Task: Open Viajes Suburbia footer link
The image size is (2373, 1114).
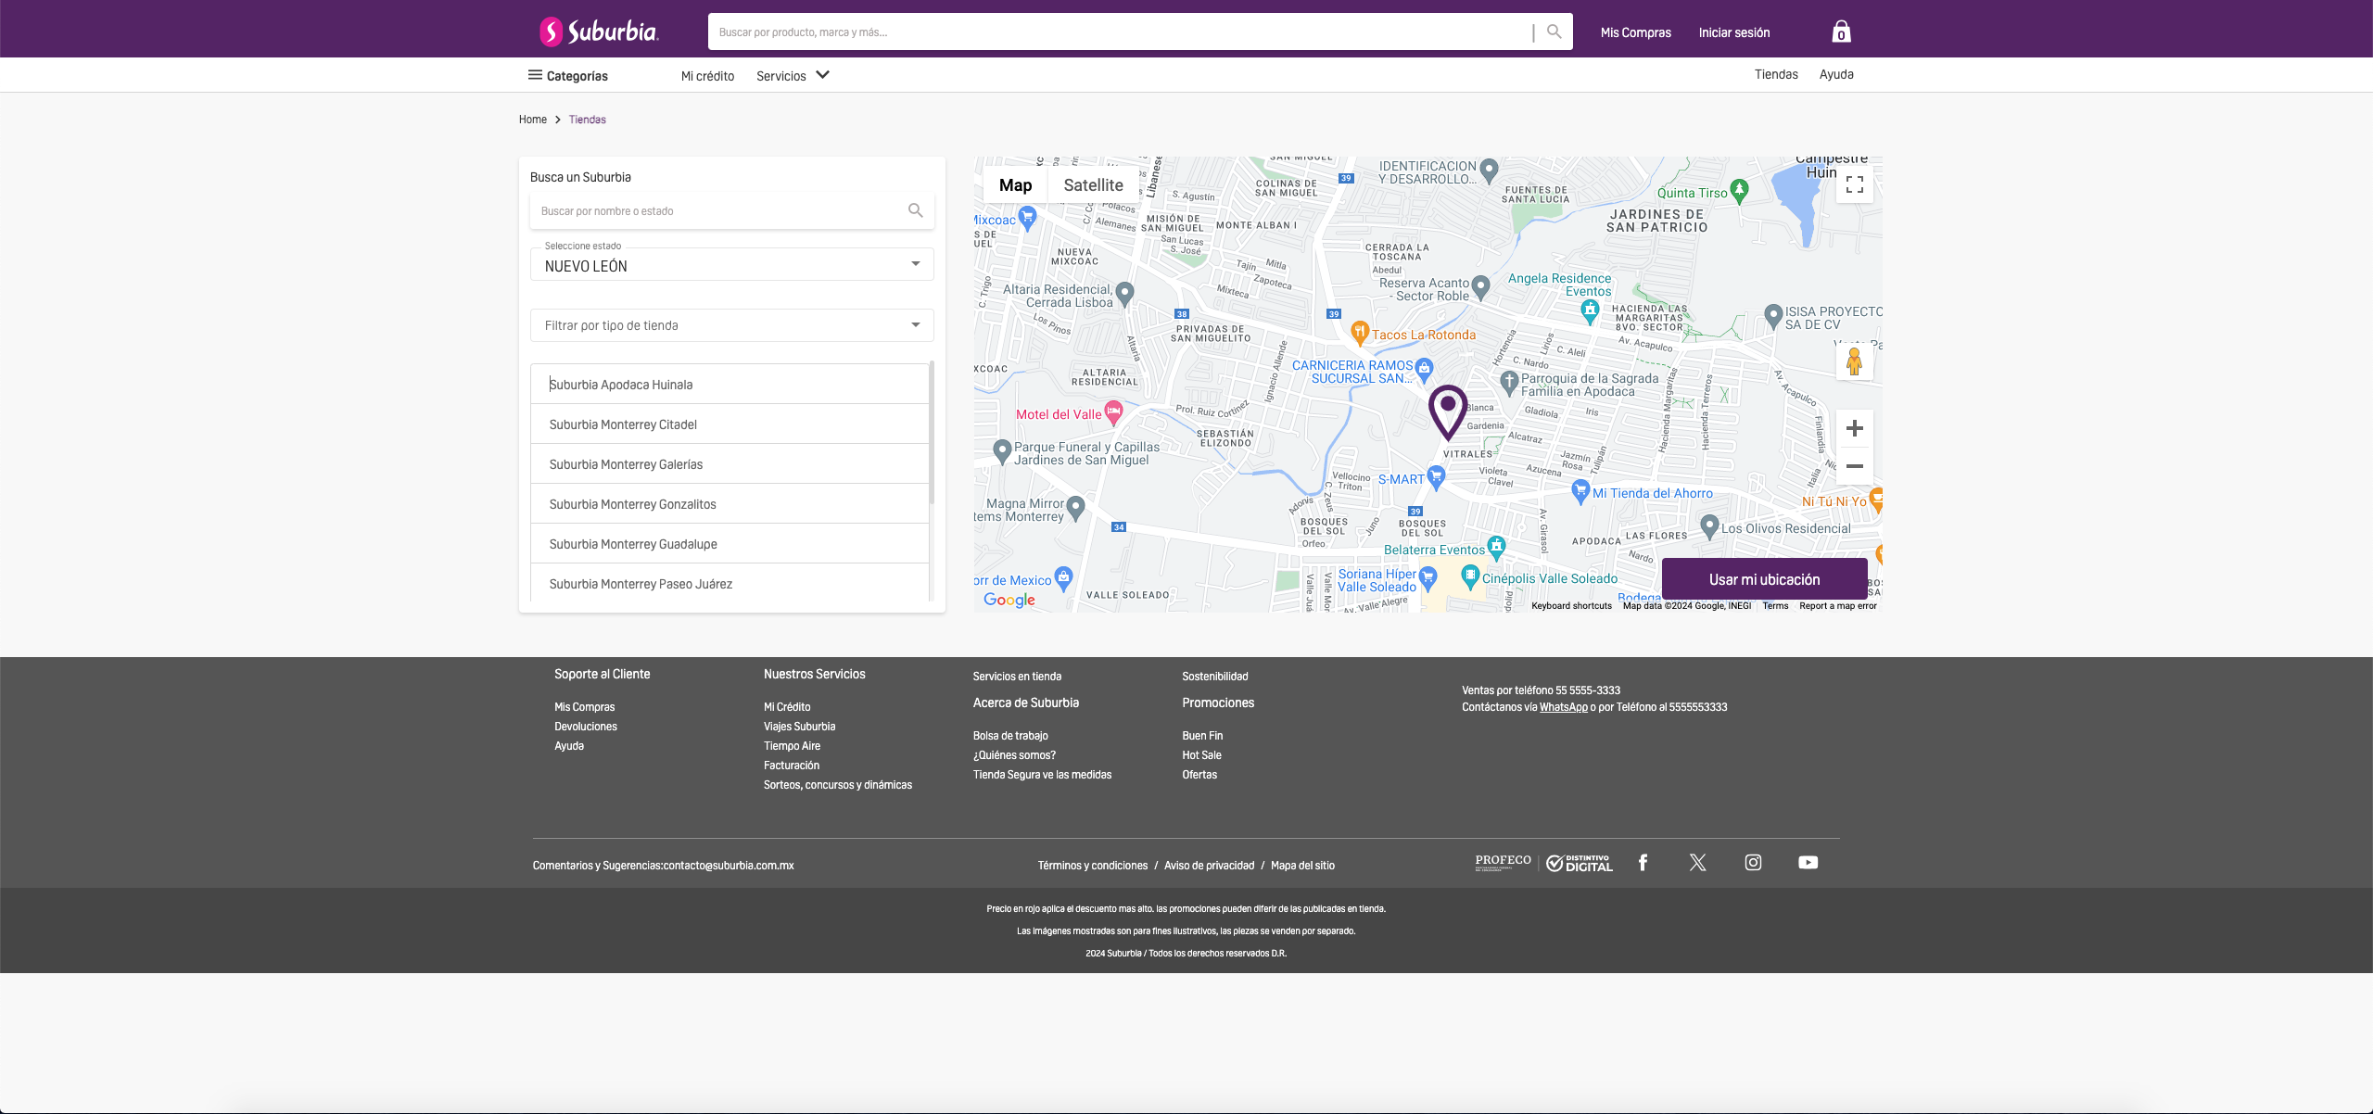Action: tap(799, 727)
